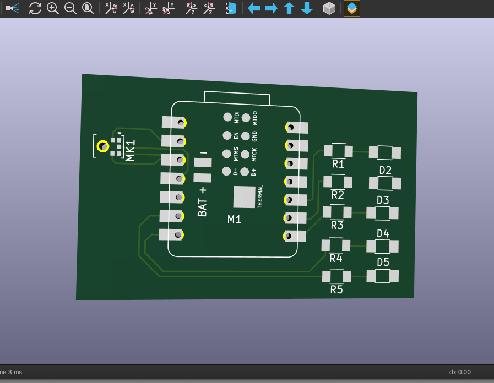Screen dimensions: 494x383
Task: Redraw the 3D view with refresh icon
Action: pos(35,8)
